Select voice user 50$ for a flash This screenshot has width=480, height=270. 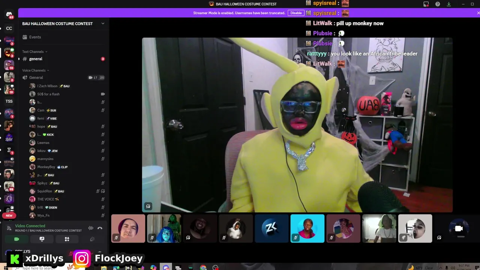click(x=67, y=94)
